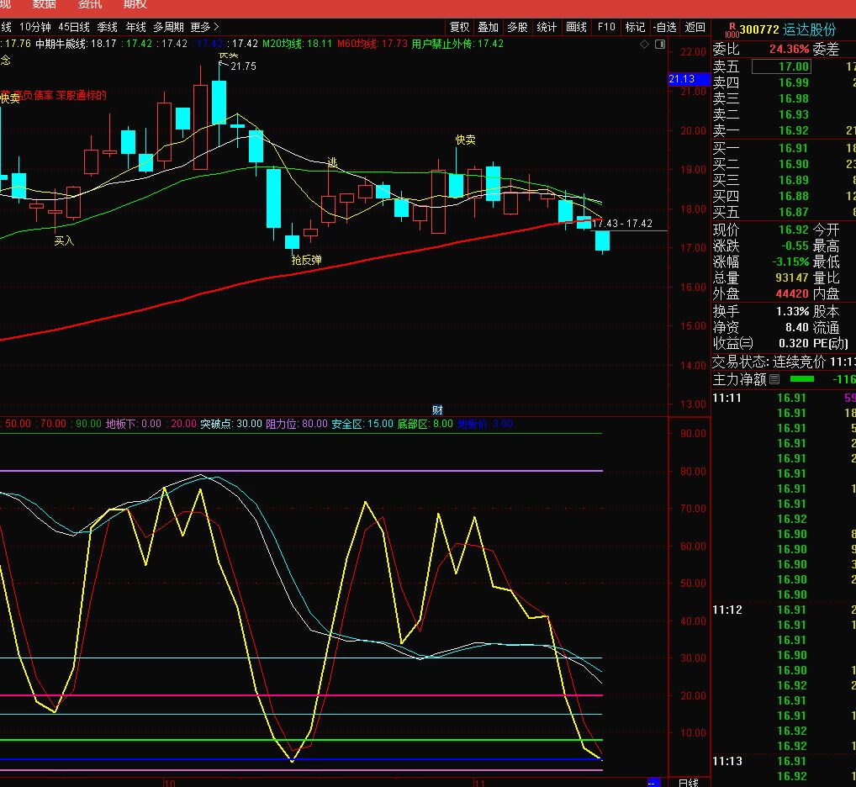
Task: Click the 收益(三) value 0.320
Action: point(793,343)
